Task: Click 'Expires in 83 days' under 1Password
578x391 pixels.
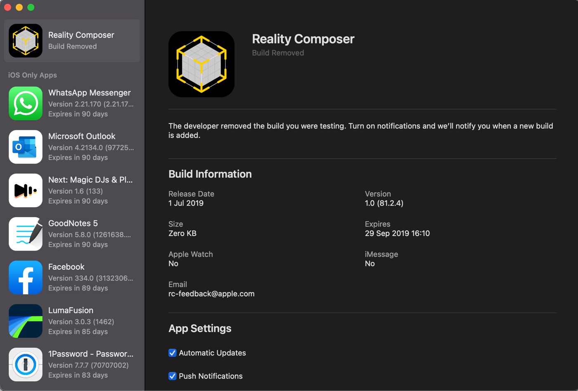Action: click(78, 375)
